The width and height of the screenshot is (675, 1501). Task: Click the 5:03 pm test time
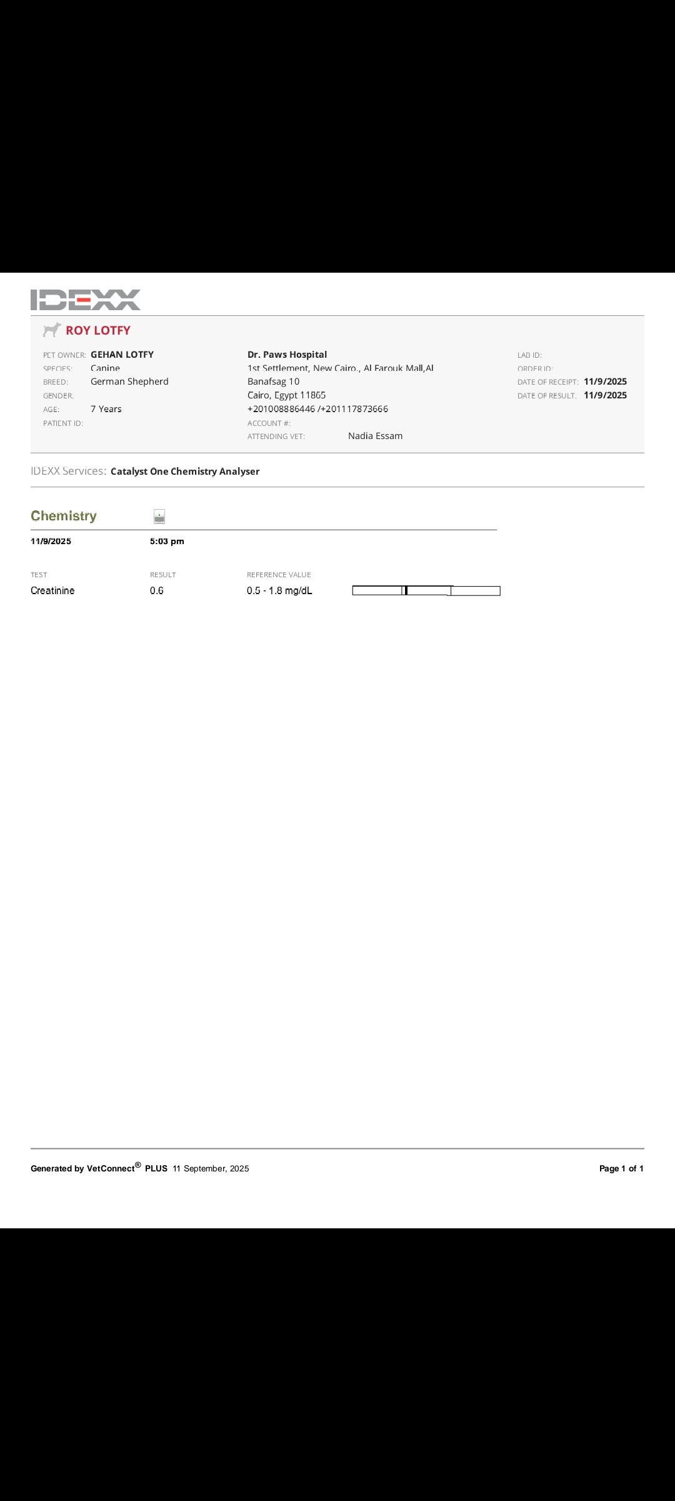167,542
